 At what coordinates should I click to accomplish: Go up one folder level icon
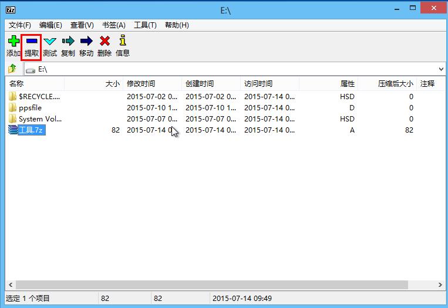click(x=12, y=69)
